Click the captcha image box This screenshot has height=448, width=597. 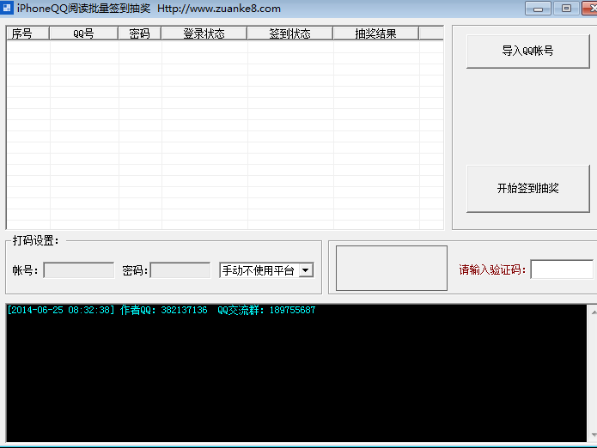coord(391,268)
